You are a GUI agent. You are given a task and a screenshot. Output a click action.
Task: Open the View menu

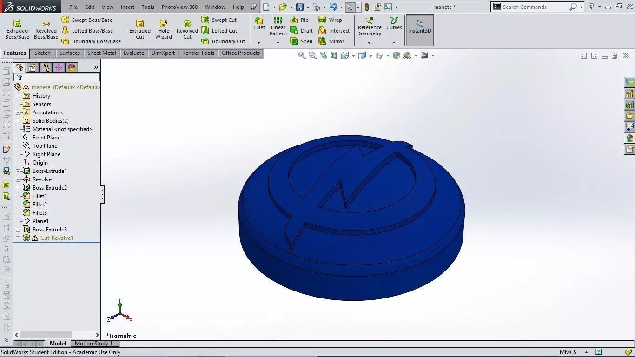tap(107, 7)
